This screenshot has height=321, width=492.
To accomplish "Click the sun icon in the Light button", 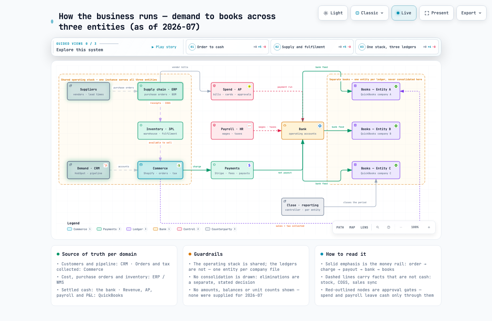I will (326, 13).
